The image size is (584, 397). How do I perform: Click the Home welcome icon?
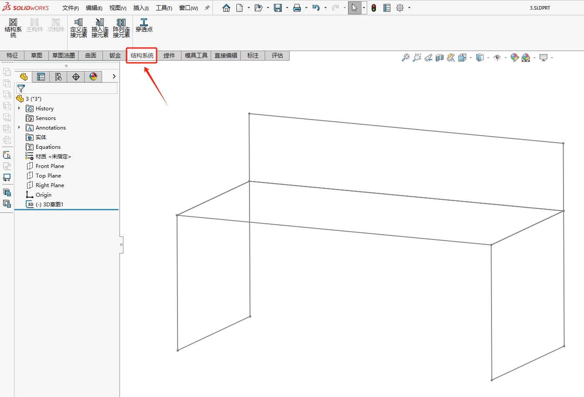coord(226,8)
